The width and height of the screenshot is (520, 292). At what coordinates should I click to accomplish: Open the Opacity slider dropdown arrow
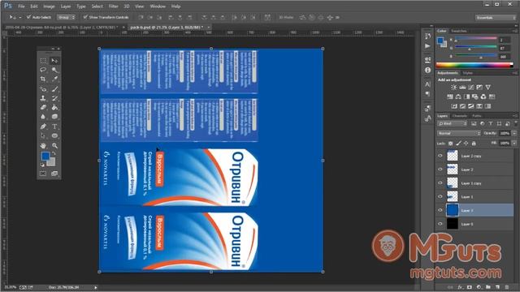514,133
